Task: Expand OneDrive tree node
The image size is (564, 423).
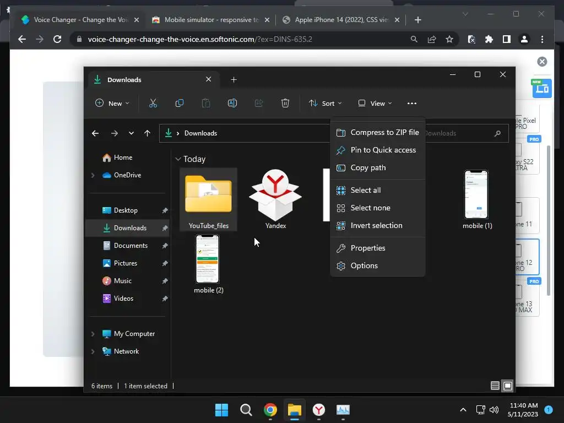Action: click(x=93, y=175)
